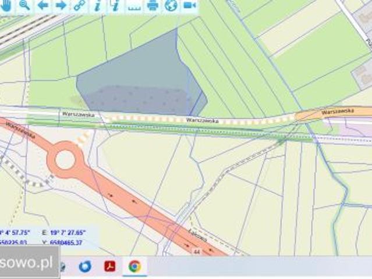Click the roundabout center on the map

(x=65, y=159)
